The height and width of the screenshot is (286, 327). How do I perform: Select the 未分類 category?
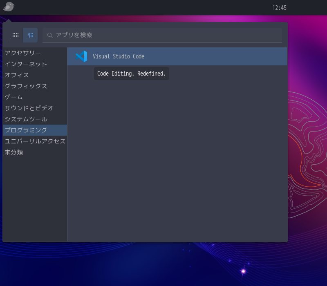(x=35, y=152)
